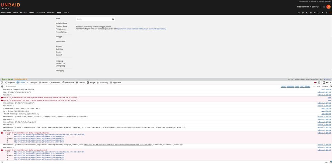The image size is (332, 168).
Task: Open the Tools menu
Action: (66, 13)
